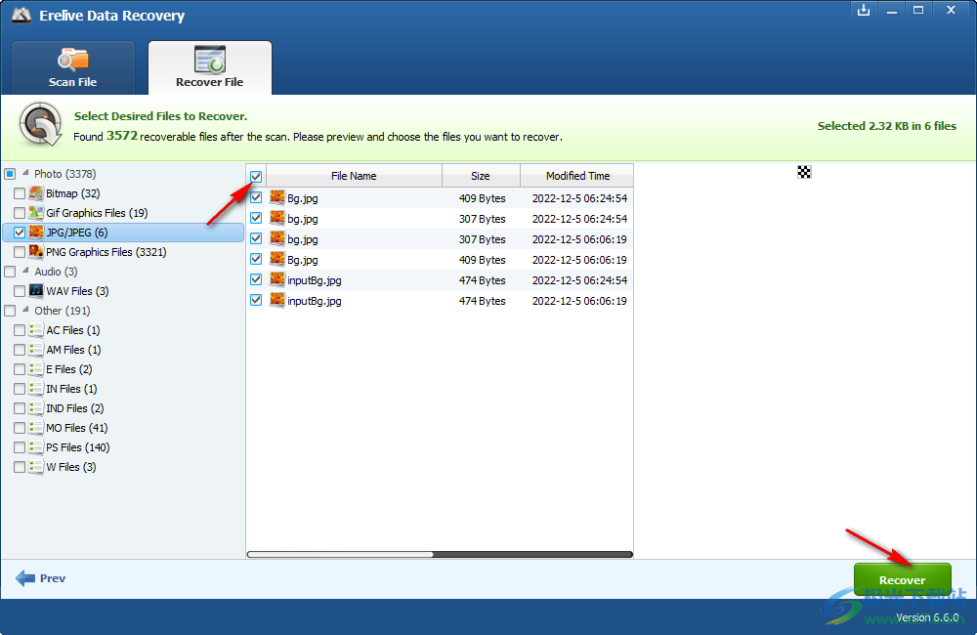Screen dimensions: 977x635
Task: Select the AM Files (1) tree item
Action: coord(73,350)
